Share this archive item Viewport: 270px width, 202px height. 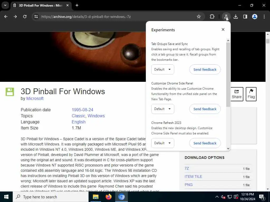237,94
